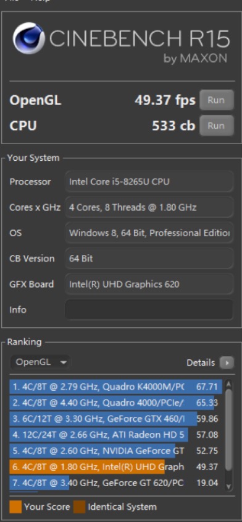Run the CPU benchmark
The image size is (242, 522).
[x=217, y=126]
